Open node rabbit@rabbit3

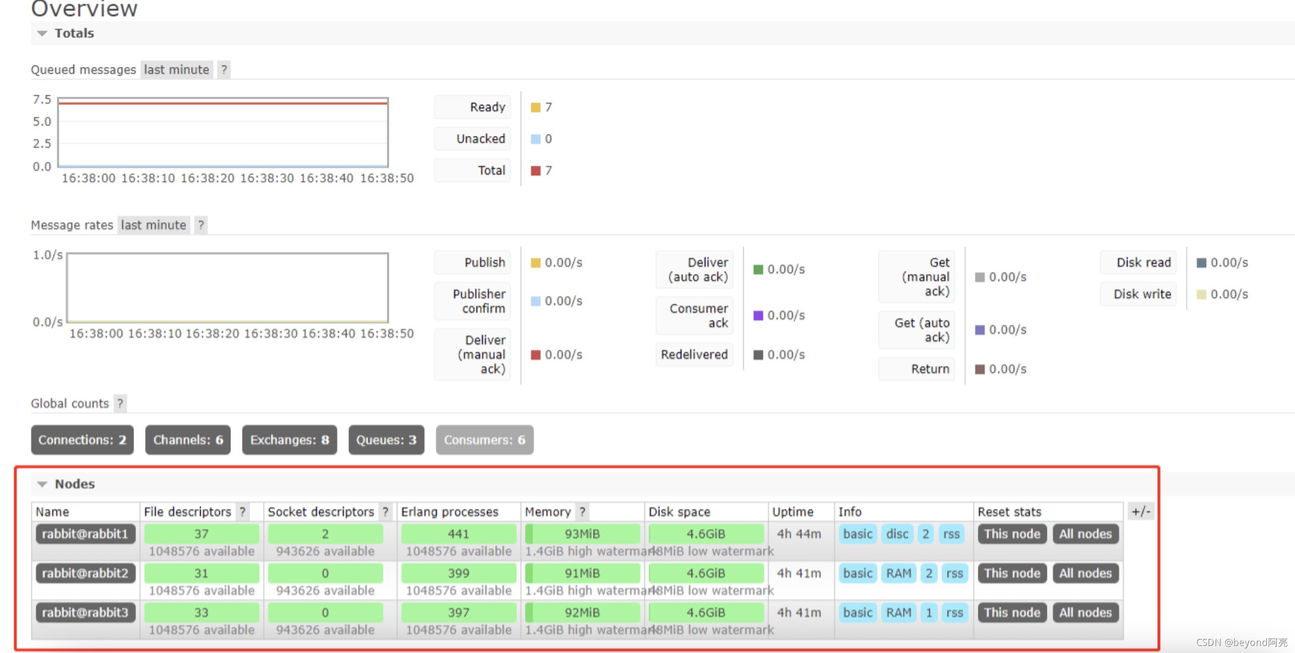(x=85, y=613)
